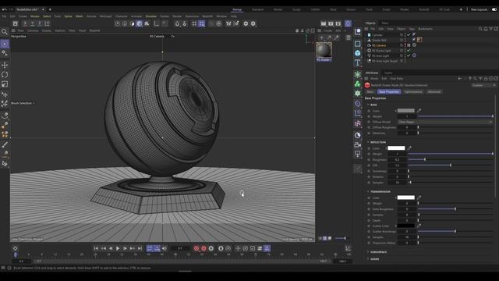Toggle sound playback speaker icon in timeline

165,248
